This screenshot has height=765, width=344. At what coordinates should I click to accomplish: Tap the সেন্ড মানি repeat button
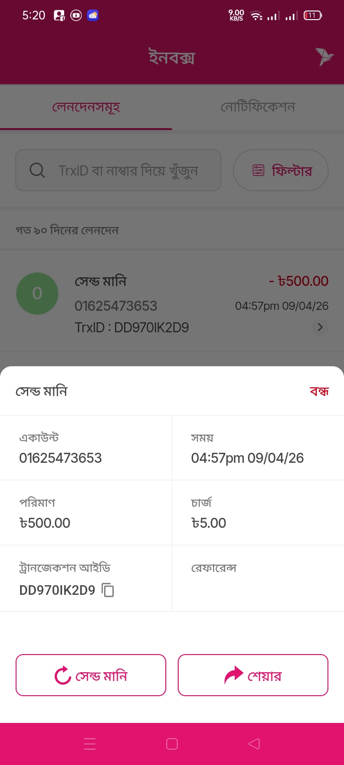click(x=91, y=675)
